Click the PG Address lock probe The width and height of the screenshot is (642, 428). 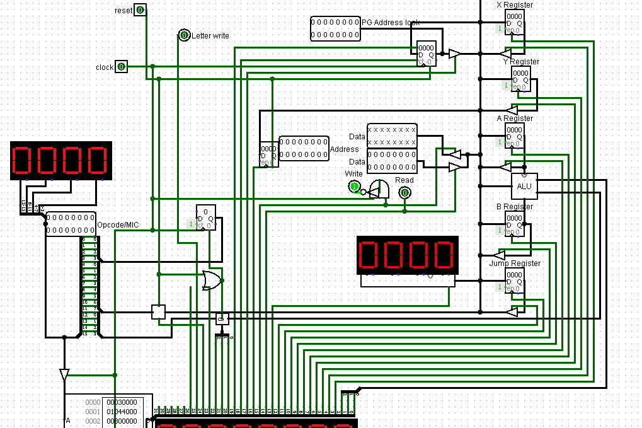(335, 29)
